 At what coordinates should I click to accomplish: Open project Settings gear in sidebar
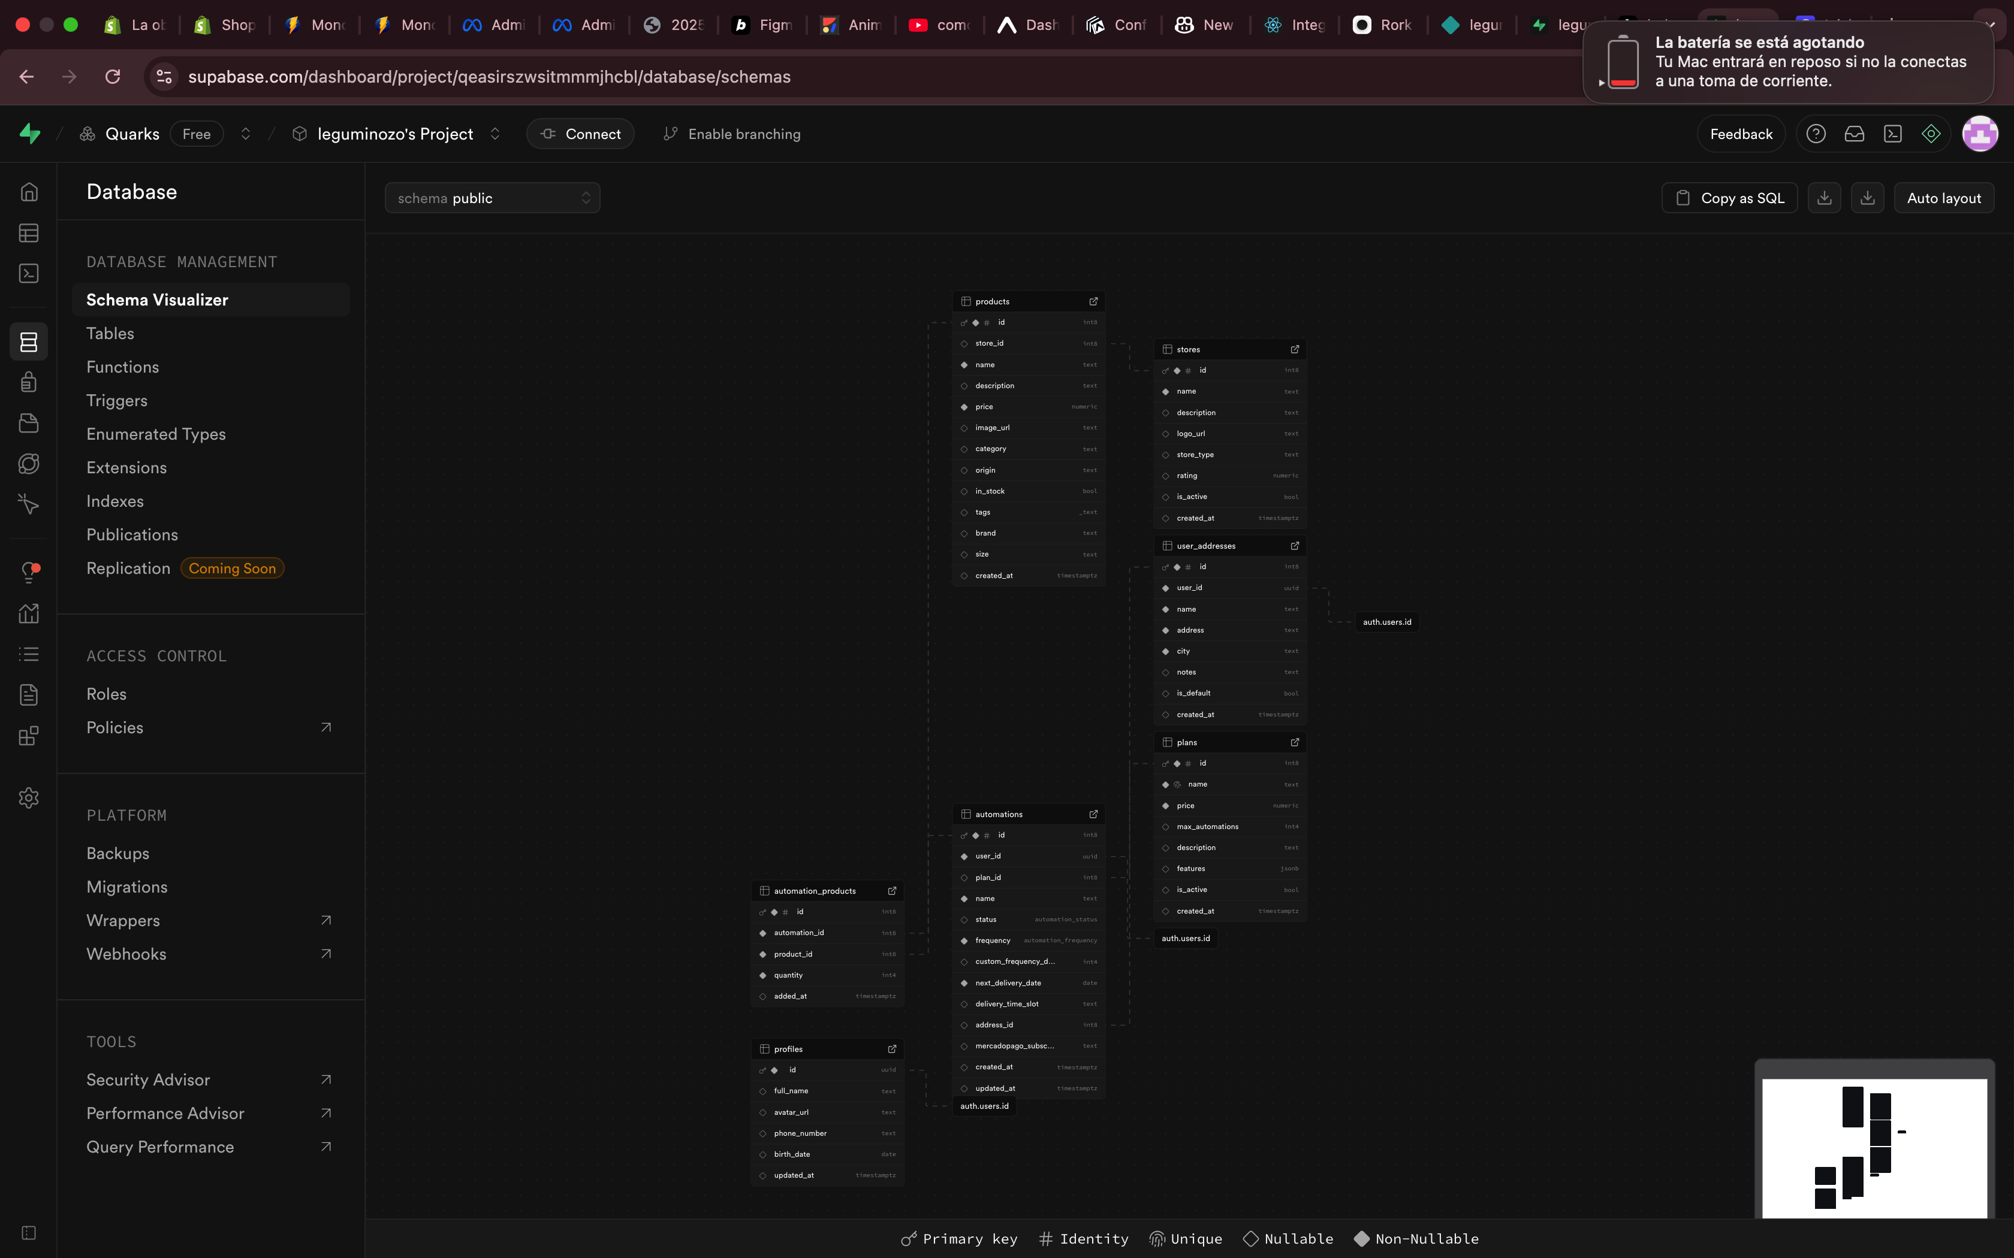(29, 798)
